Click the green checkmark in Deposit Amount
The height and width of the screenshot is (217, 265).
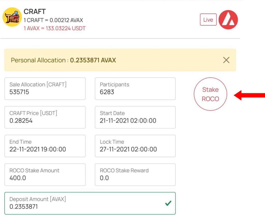168,203
